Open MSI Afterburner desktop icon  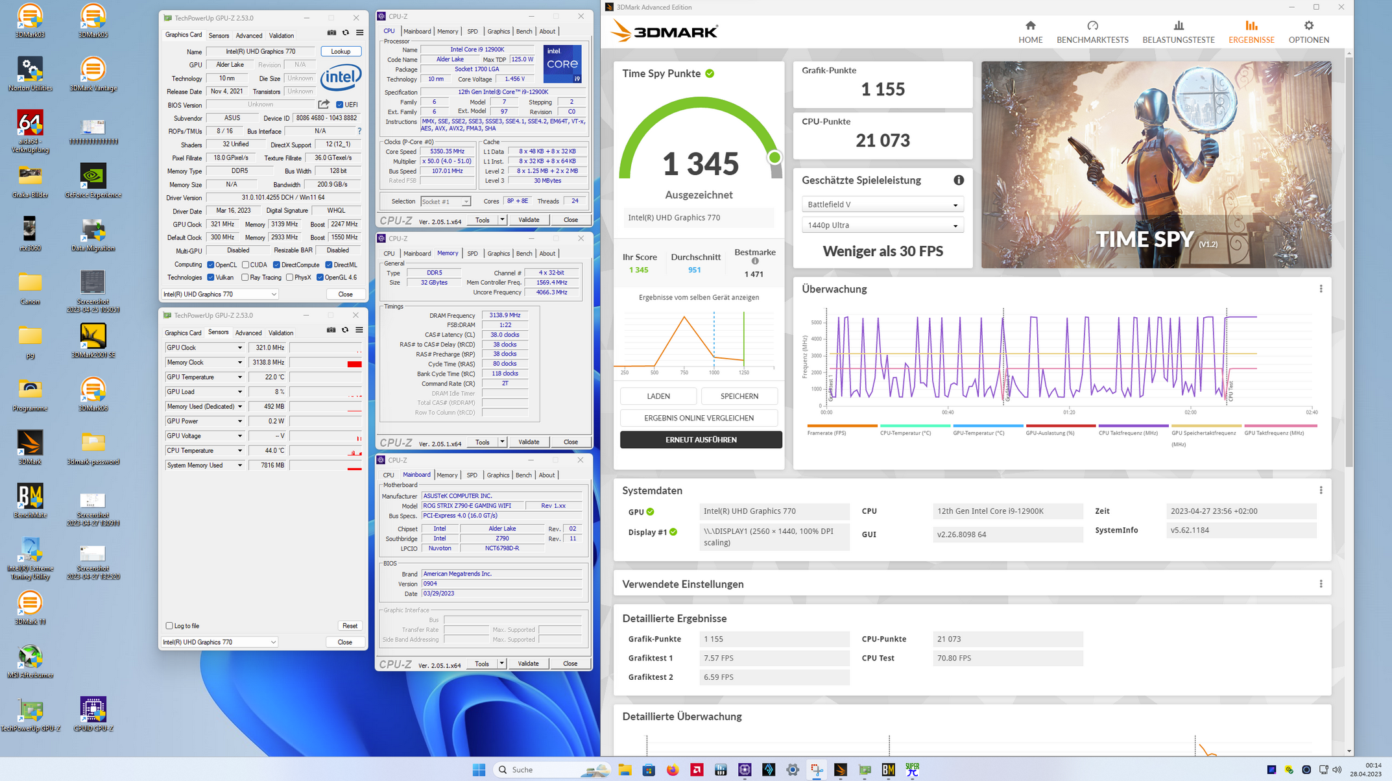pos(30,662)
